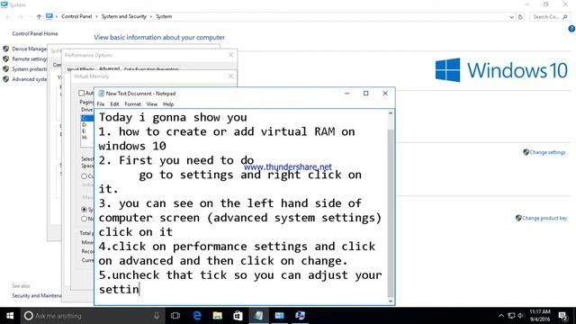The image size is (576, 324).
Task: Click the Control Panel breadcrumb
Action: (76, 16)
